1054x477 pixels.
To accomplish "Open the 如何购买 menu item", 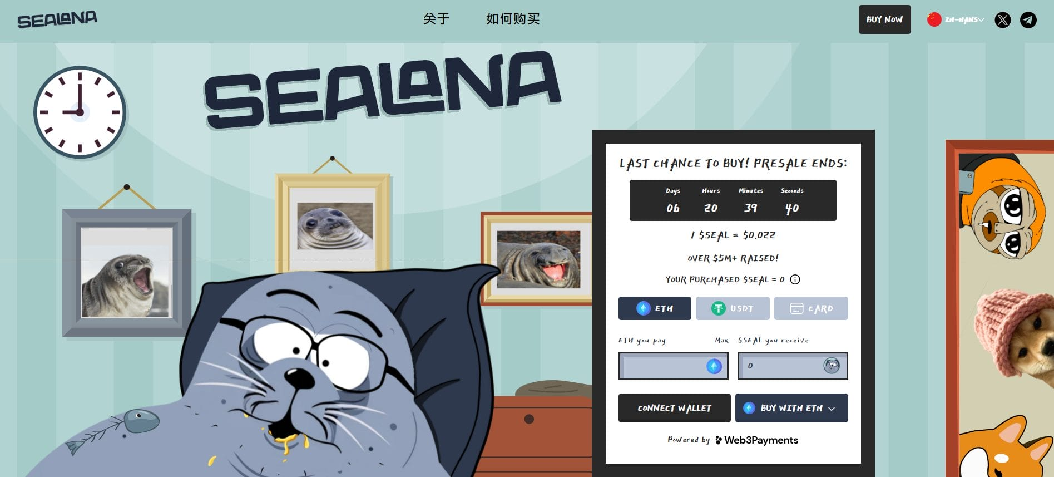I will pos(513,19).
